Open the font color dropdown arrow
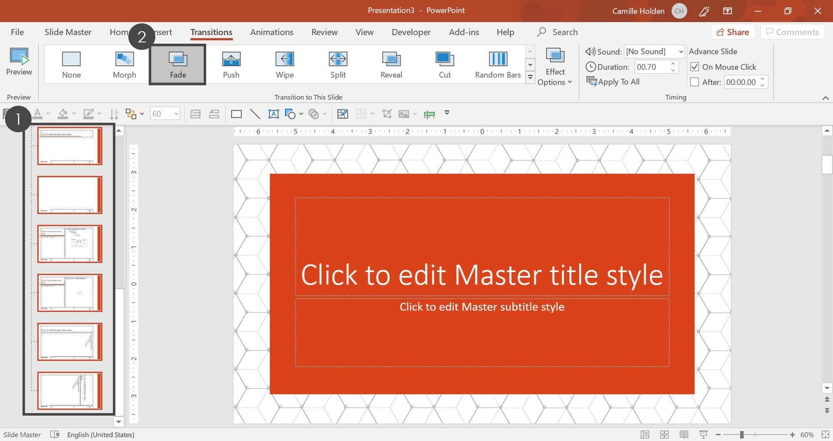This screenshot has width=833, height=441. coord(48,114)
